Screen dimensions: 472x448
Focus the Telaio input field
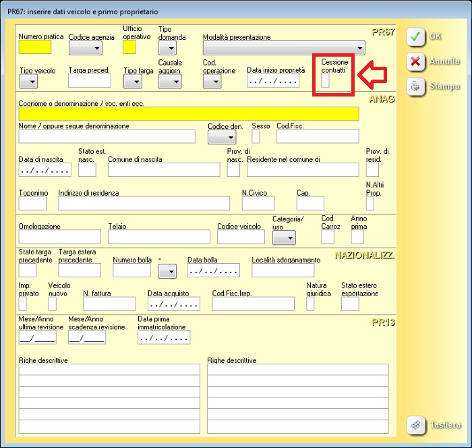(158, 237)
